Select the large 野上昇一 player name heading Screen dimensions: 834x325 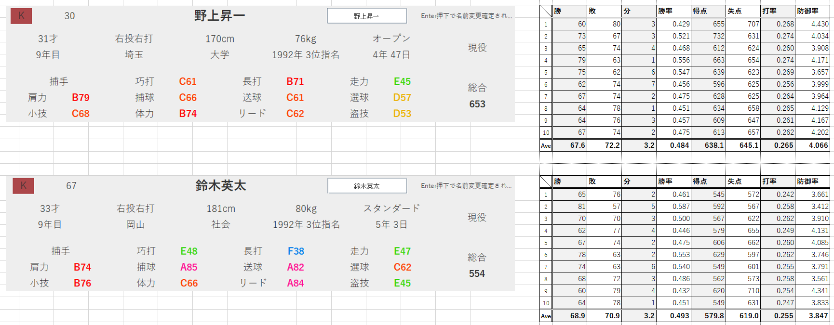pyautogui.click(x=220, y=16)
